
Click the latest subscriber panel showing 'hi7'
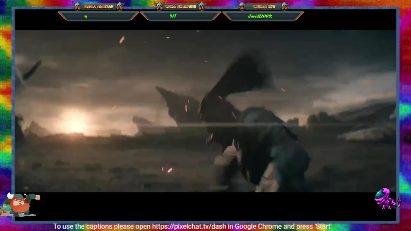tap(181, 16)
